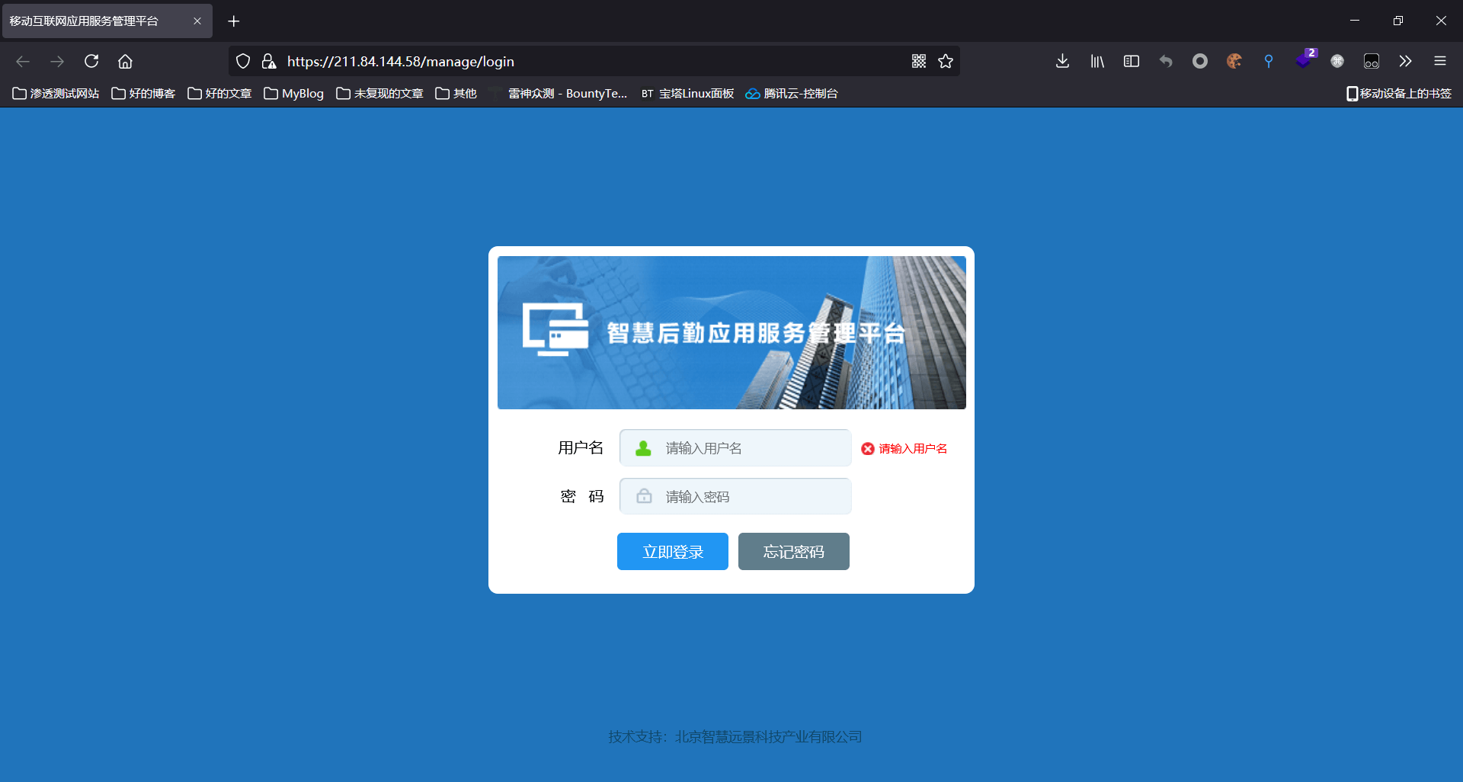Open the 好的博客 bookmark folder
Viewport: 1463px width, 782px height.
pos(143,93)
